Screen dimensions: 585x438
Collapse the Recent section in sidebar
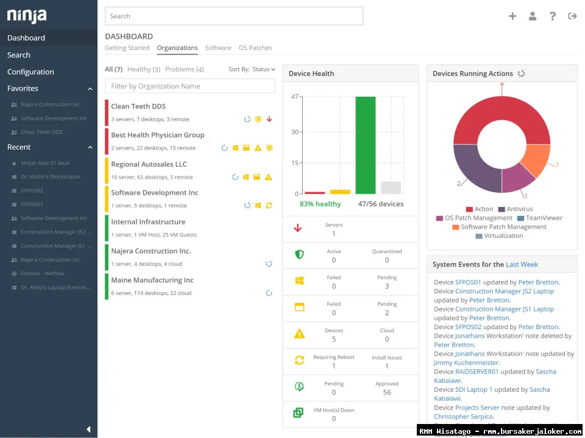point(90,147)
